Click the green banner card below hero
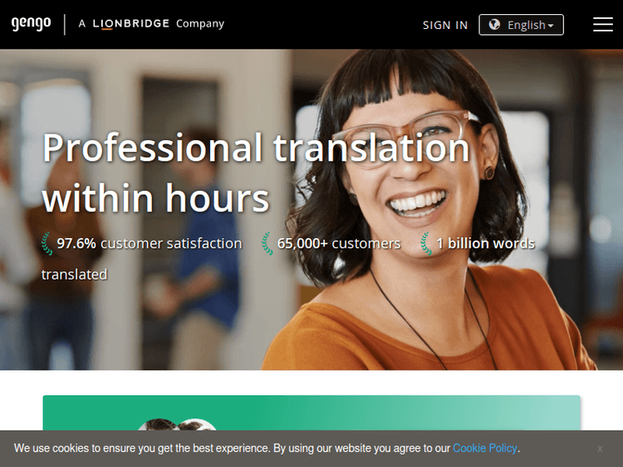Screen dimensions: 623x467 pyautogui.click(x=311, y=412)
